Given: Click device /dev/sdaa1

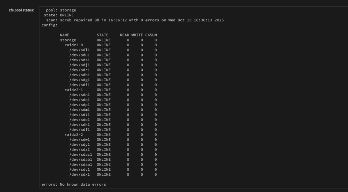Looking at the screenshot, I should 81,164.
